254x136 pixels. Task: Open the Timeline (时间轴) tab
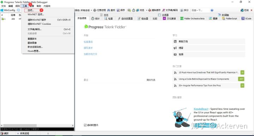[224, 15]
